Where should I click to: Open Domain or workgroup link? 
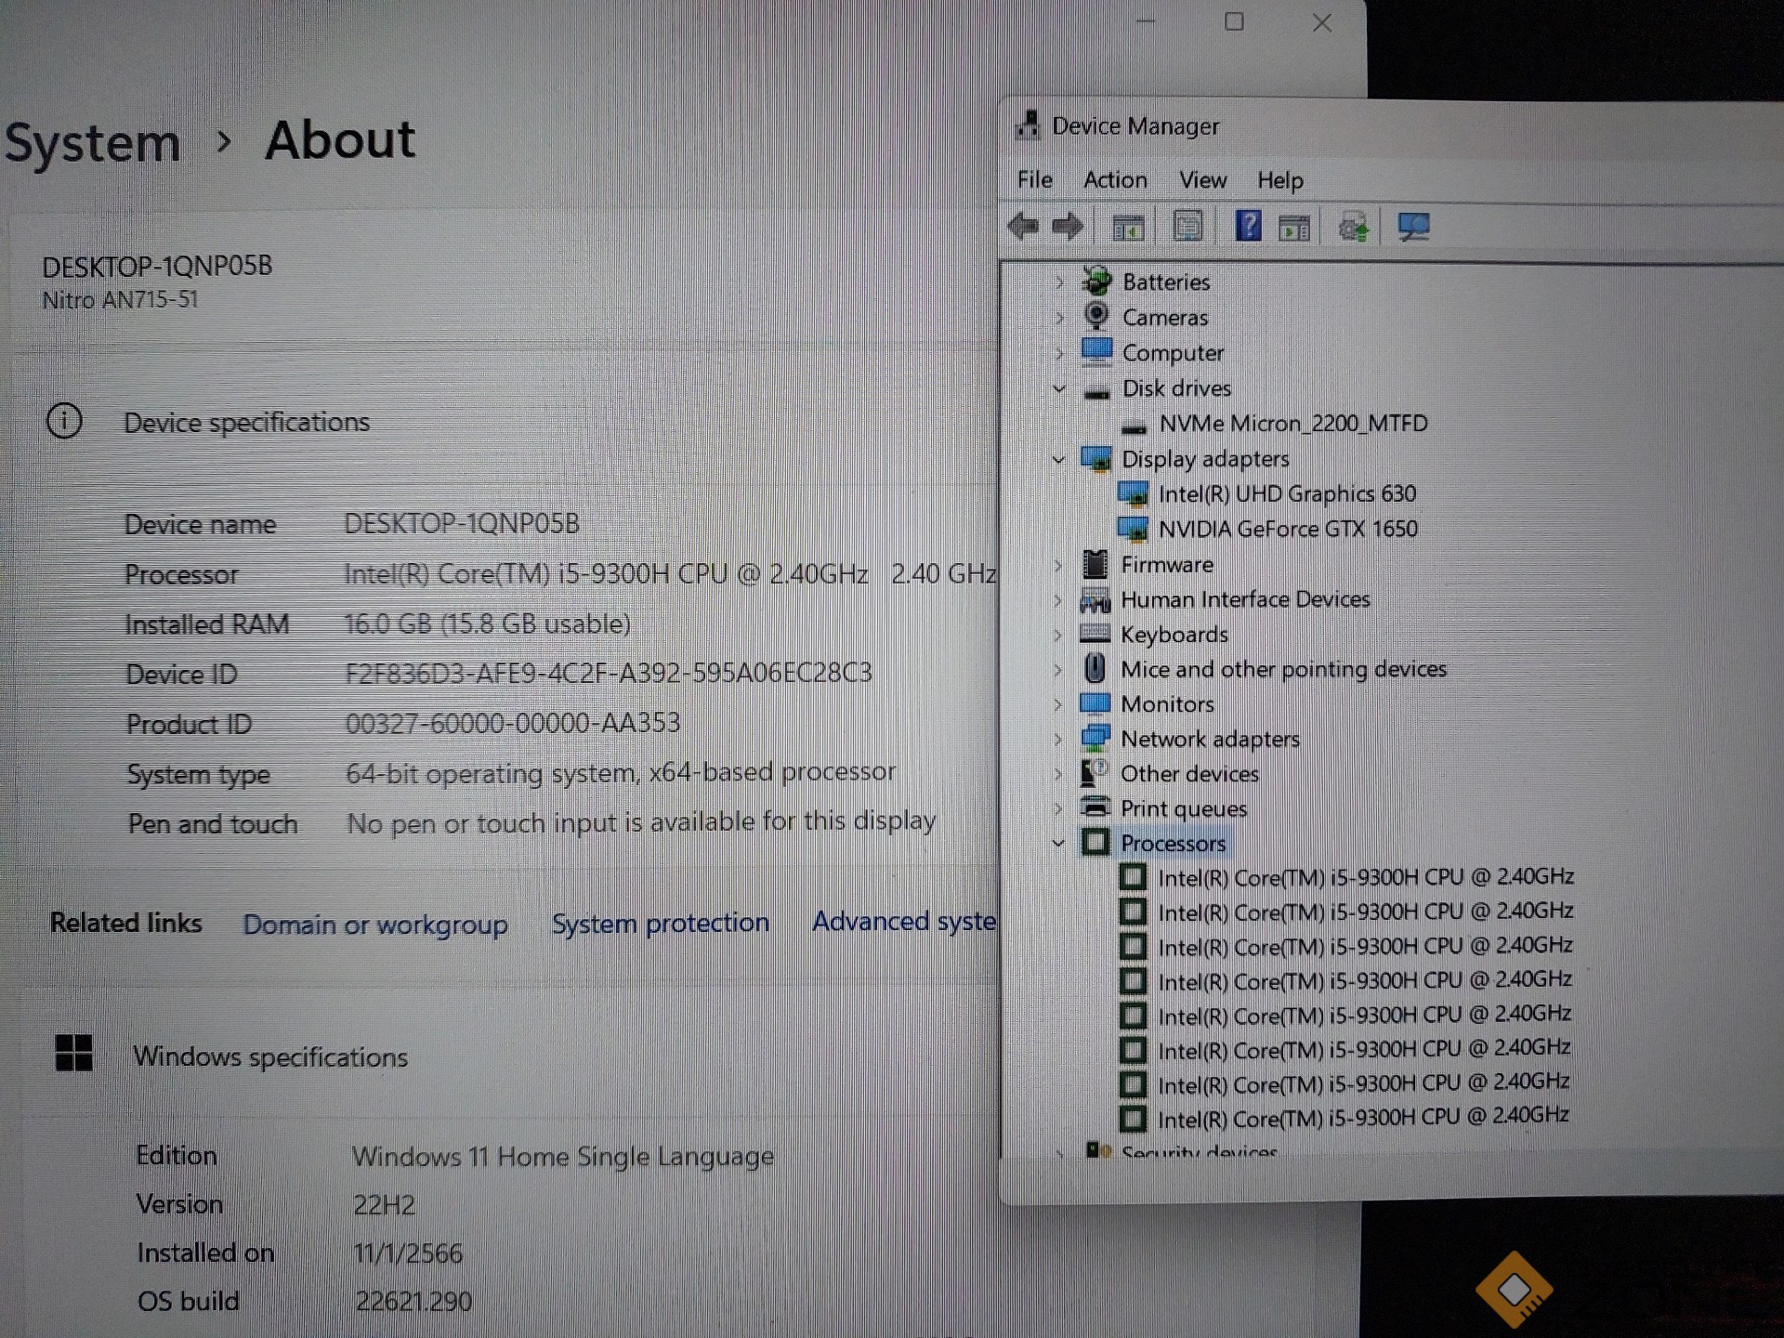[x=375, y=925]
